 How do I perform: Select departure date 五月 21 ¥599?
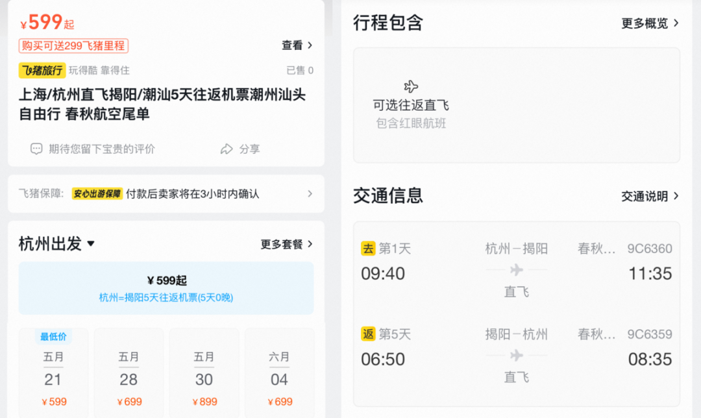point(53,373)
